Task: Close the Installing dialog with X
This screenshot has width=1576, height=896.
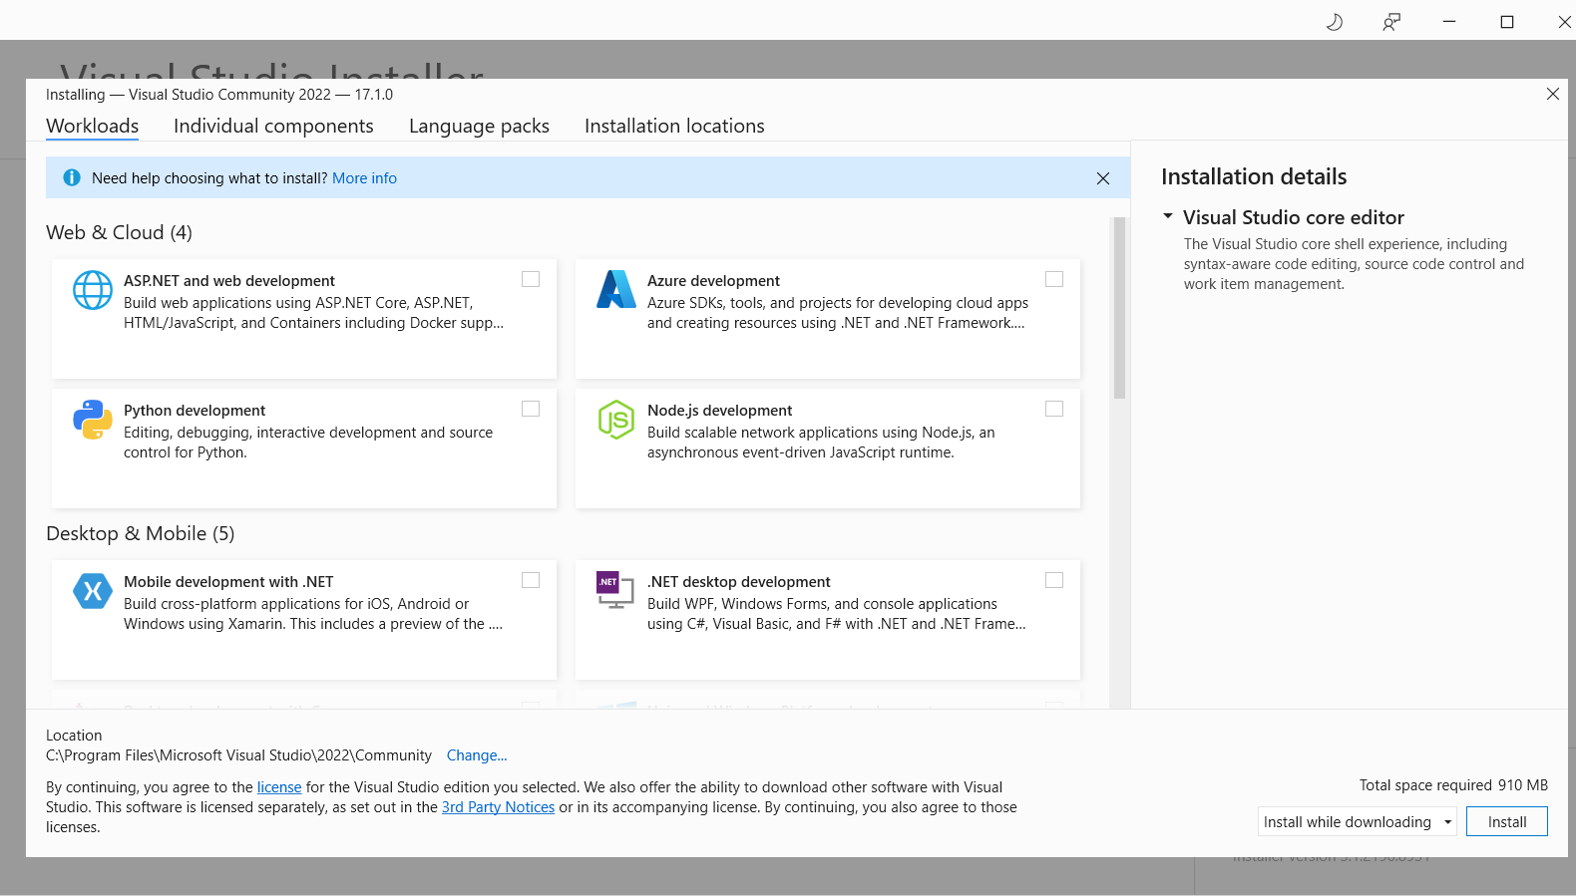Action: tap(1553, 94)
